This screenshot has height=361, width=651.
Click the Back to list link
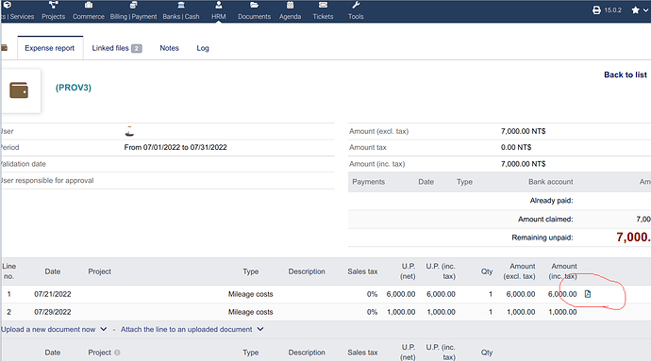point(626,74)
